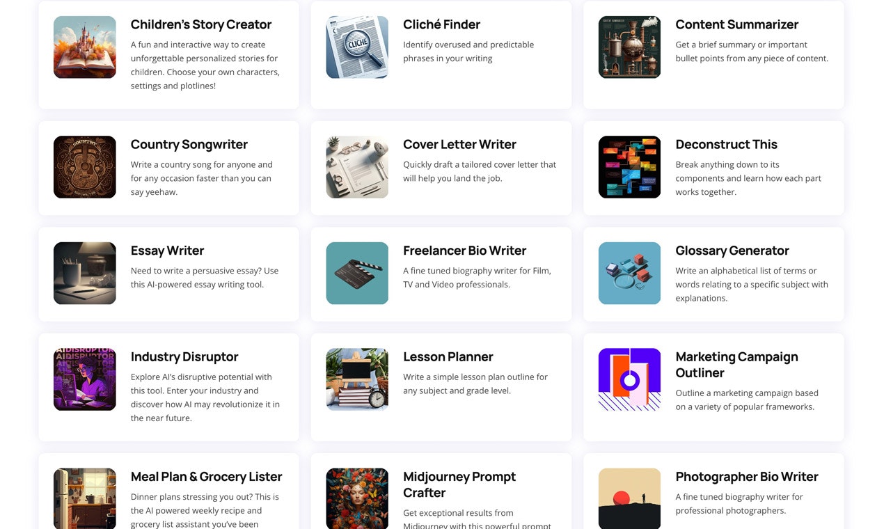Open the Glossary Generator card description text
The width and height of the screenshot is (884, 529).
click(752, 284)
